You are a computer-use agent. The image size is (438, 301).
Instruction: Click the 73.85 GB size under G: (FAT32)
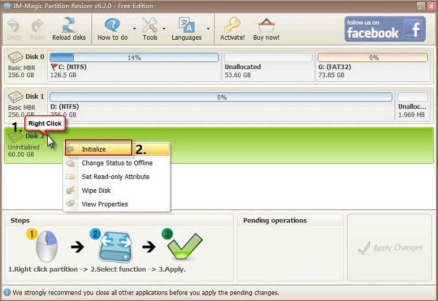point(331,75)
